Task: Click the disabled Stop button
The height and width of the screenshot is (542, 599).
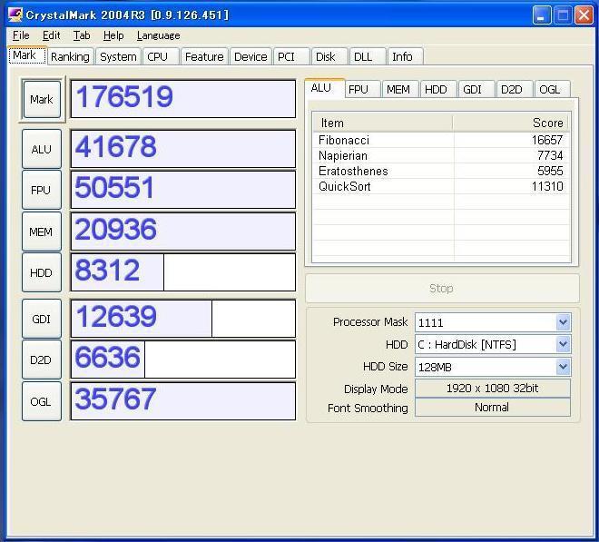Action: [x=442, y=288]
